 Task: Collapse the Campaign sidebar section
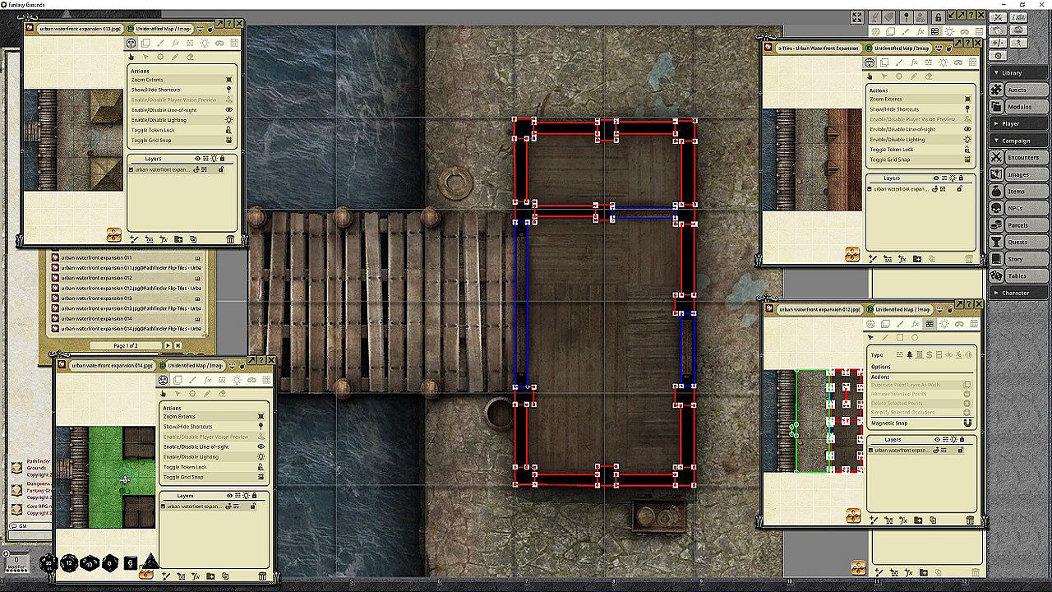[x=1018, y=141]
